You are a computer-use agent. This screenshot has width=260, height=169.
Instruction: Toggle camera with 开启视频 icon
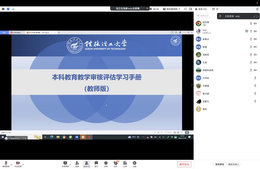18,163
